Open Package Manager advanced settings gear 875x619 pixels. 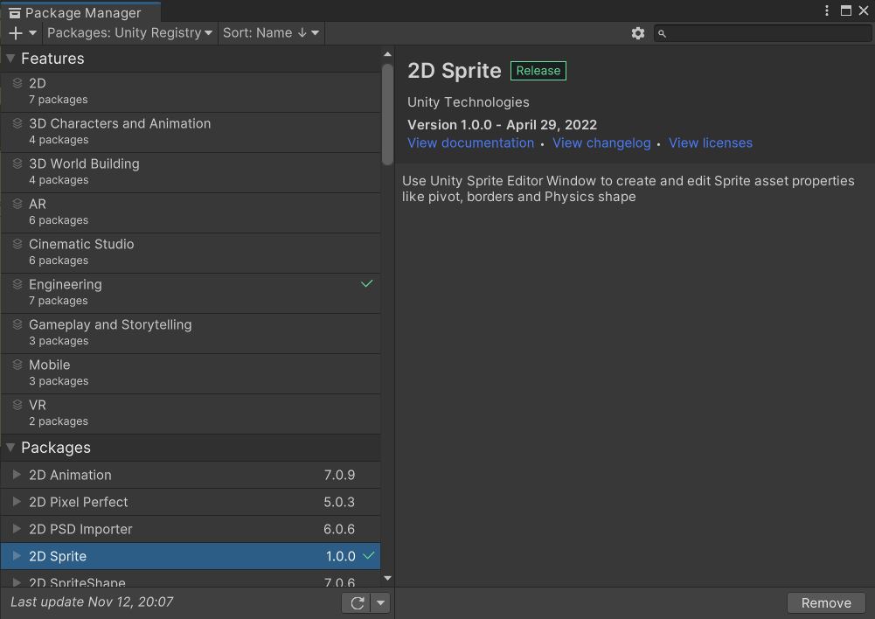[638, 33]
